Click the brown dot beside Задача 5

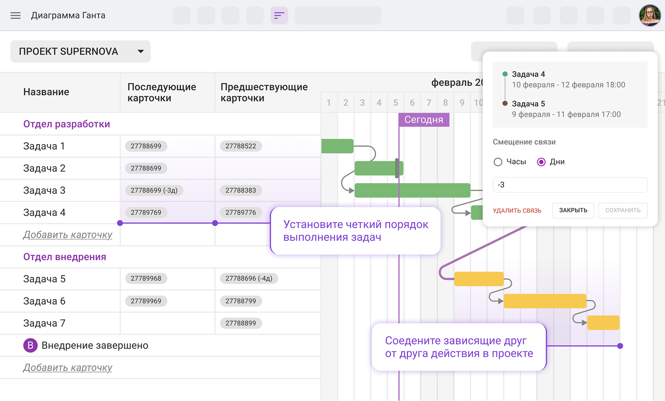505,103
